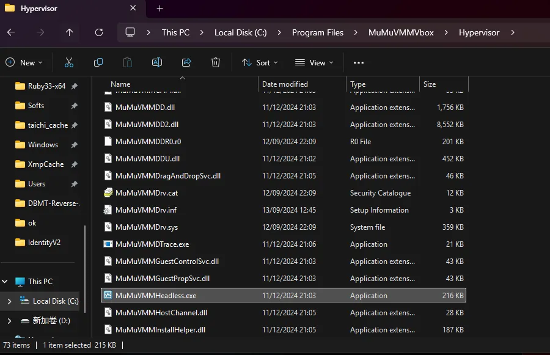Click the pin icon beside XmpCache
The width and height of the screenshot is (550, 355).
tap(75, 164)
